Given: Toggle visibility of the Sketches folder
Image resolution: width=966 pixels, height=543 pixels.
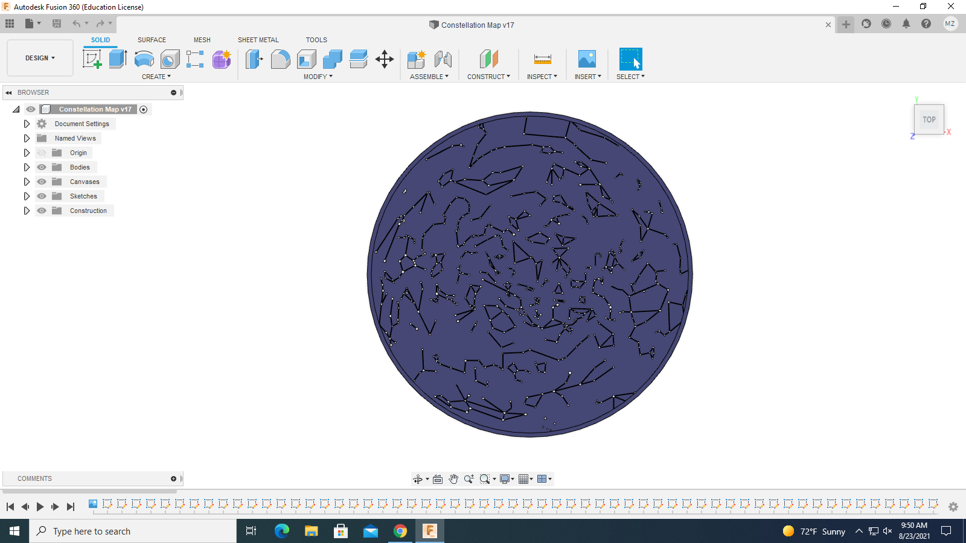Looking at the screenshot, I should [x=41, y=196].
